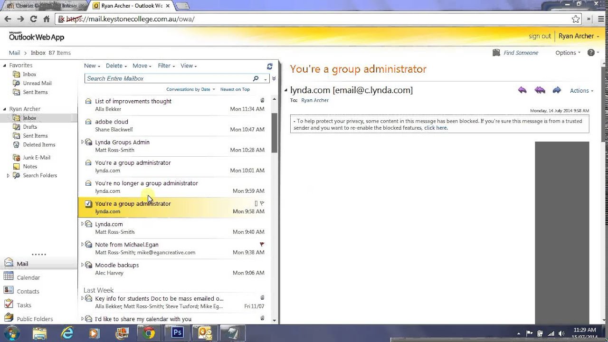Open the View dropdown menu
608x342 pixels.
click(189, 66)
